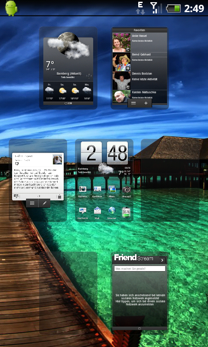Tap the 36% battery widget icon
The width and height of the screenshot is (208, 347).
tap(126, 213)
